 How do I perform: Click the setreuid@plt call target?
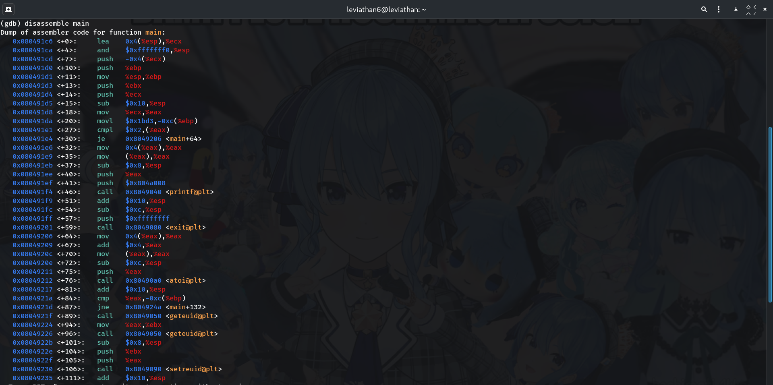(193, 369)
